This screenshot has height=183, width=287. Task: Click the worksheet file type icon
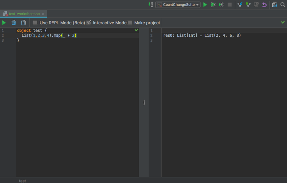click(x=5, y=14)
